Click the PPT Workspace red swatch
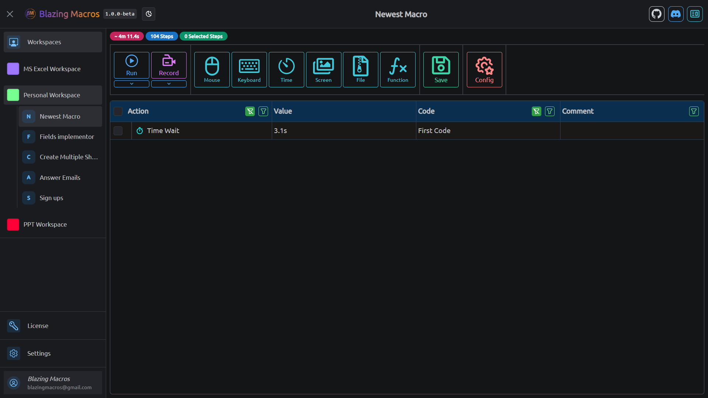This screenshot has height=398, width=708. pyautogui.click(x=13, y=224)
